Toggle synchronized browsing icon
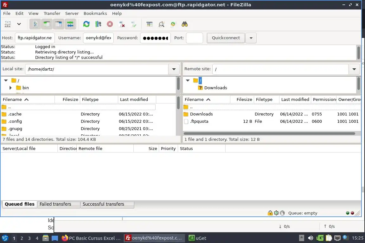This screenshot has height=243, width=365. pyautogui.click(x=173, y=24)
